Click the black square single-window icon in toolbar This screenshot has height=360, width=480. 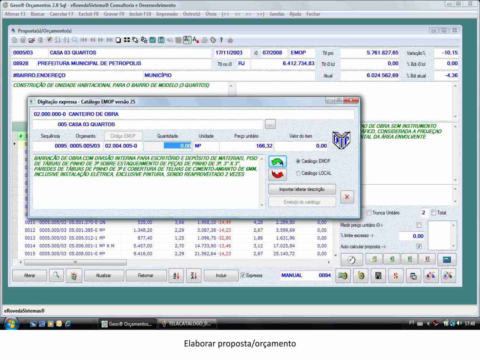[x=118, y=40]
